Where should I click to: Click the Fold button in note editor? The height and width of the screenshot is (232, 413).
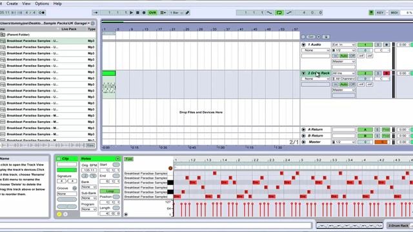pos(129,159)
